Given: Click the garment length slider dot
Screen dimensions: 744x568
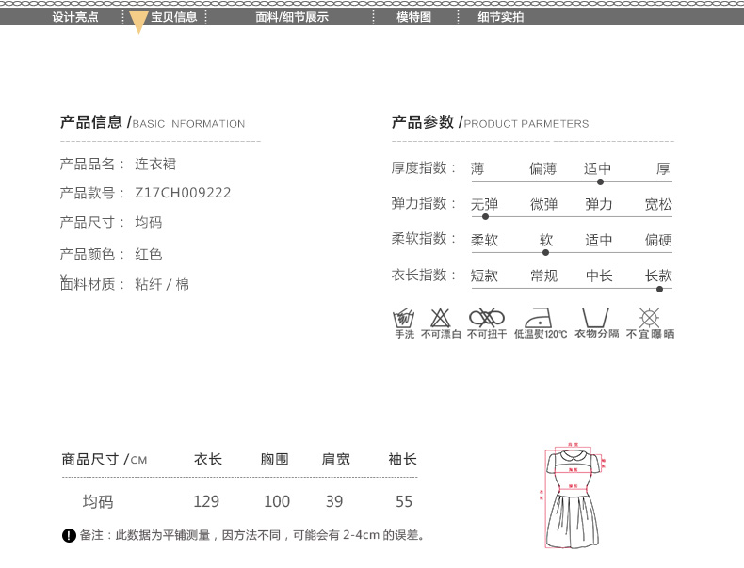Looking at the screenshot, I should point(659,289).
